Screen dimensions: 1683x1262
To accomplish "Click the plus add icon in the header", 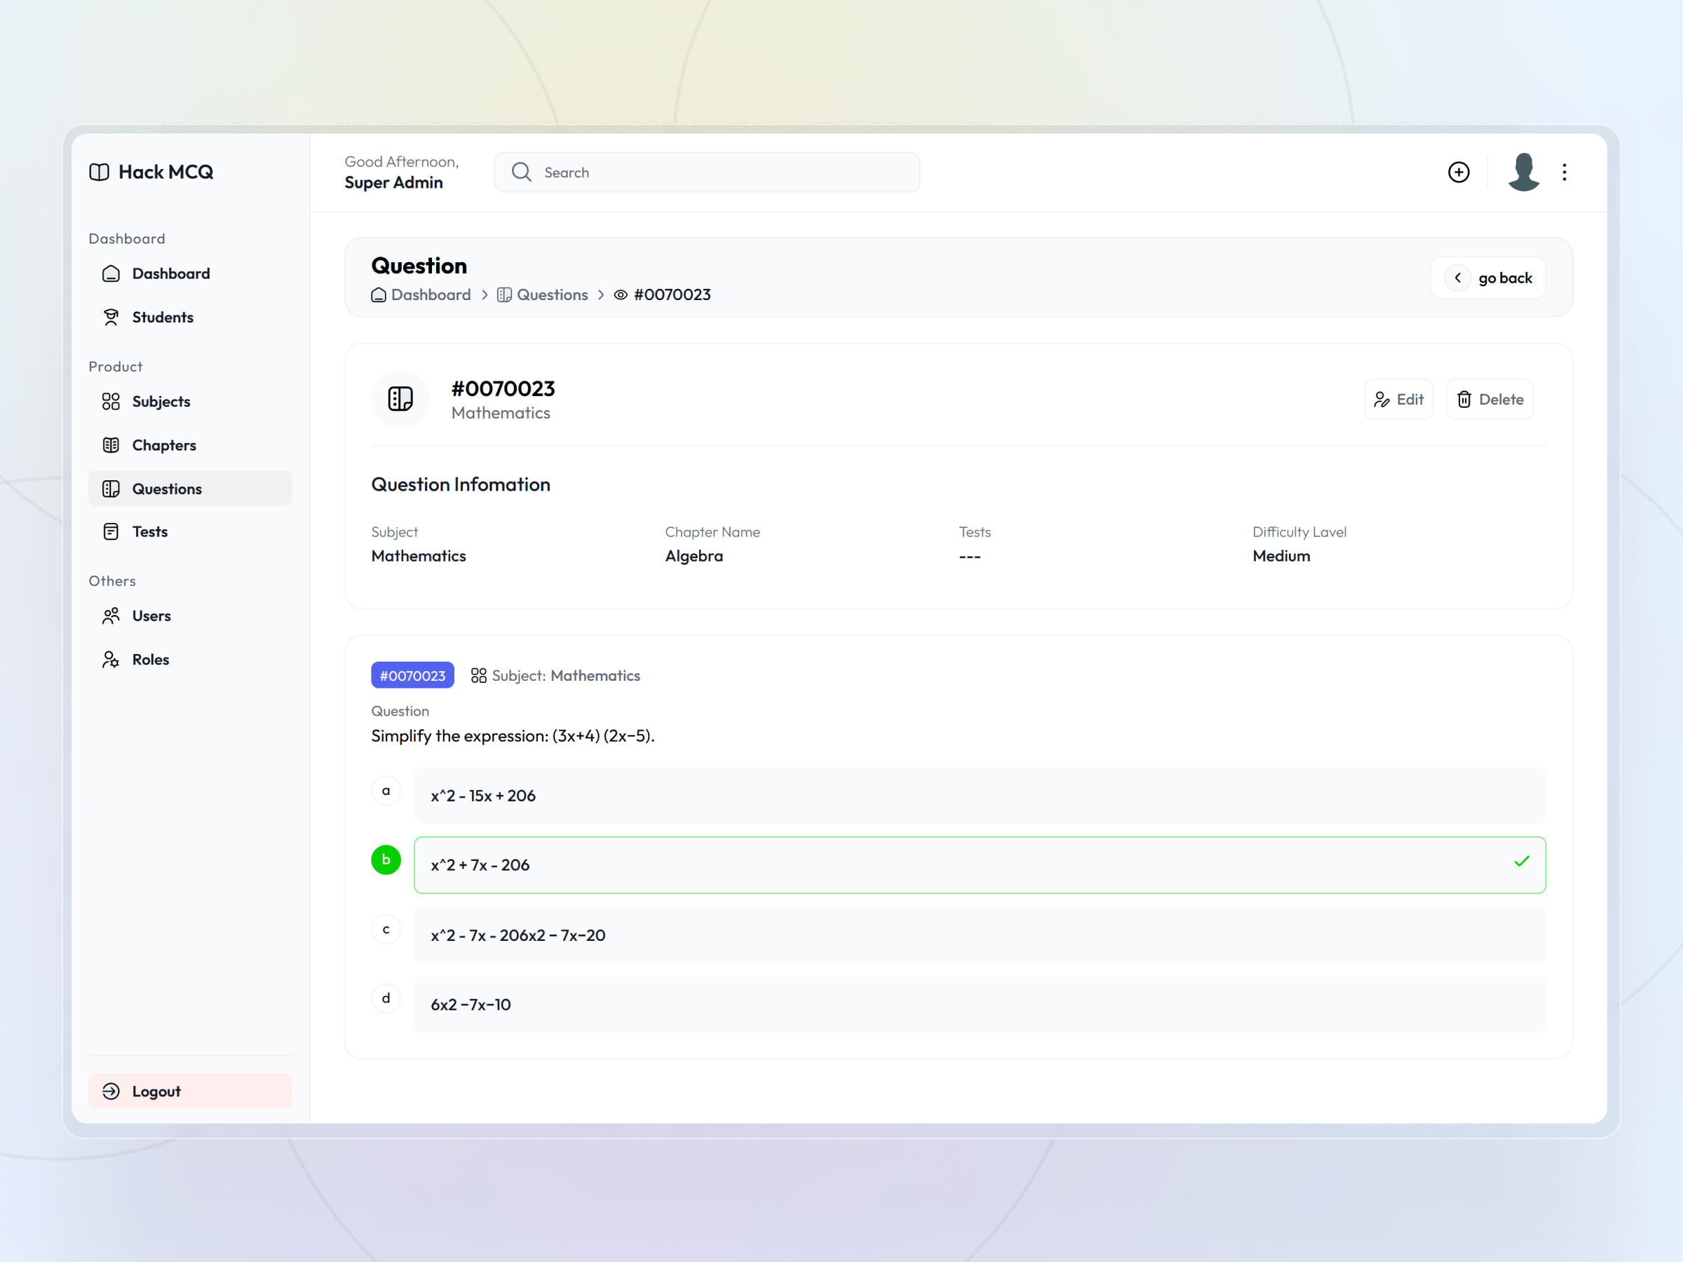I will point(1459,172).
